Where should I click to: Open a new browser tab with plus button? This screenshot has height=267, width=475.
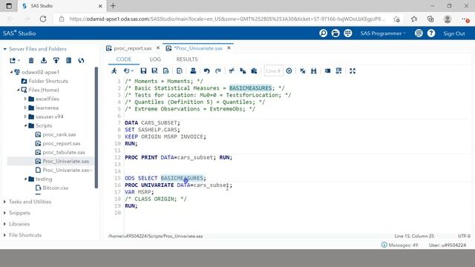[113, 6]
